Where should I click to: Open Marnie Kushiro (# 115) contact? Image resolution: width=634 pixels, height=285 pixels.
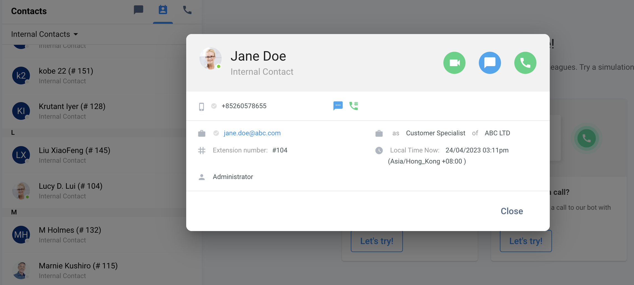tap(78, 270)
